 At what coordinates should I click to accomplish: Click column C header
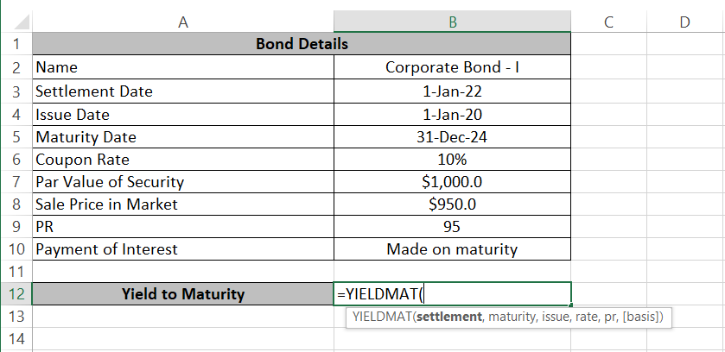coord(609,22)
